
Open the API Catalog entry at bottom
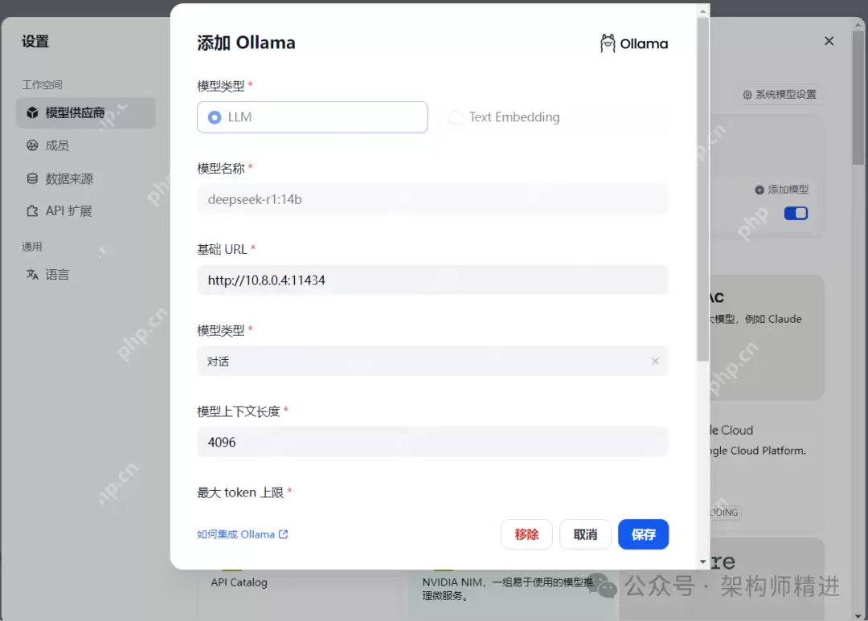(x=239, y=582)
